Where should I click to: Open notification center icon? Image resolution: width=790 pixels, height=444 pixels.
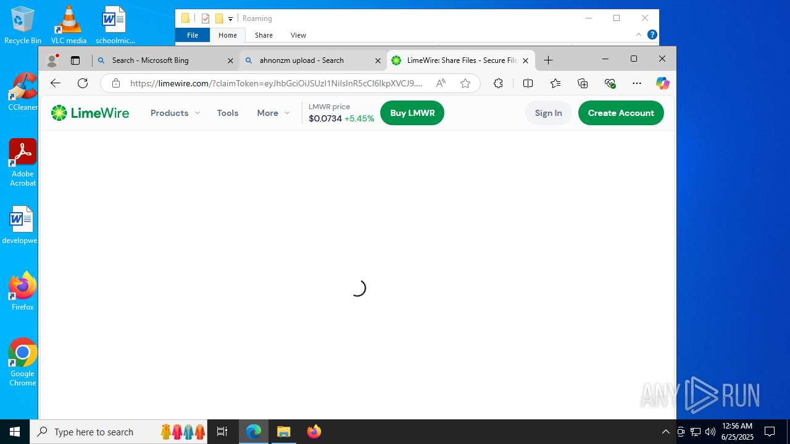(770, 432)
